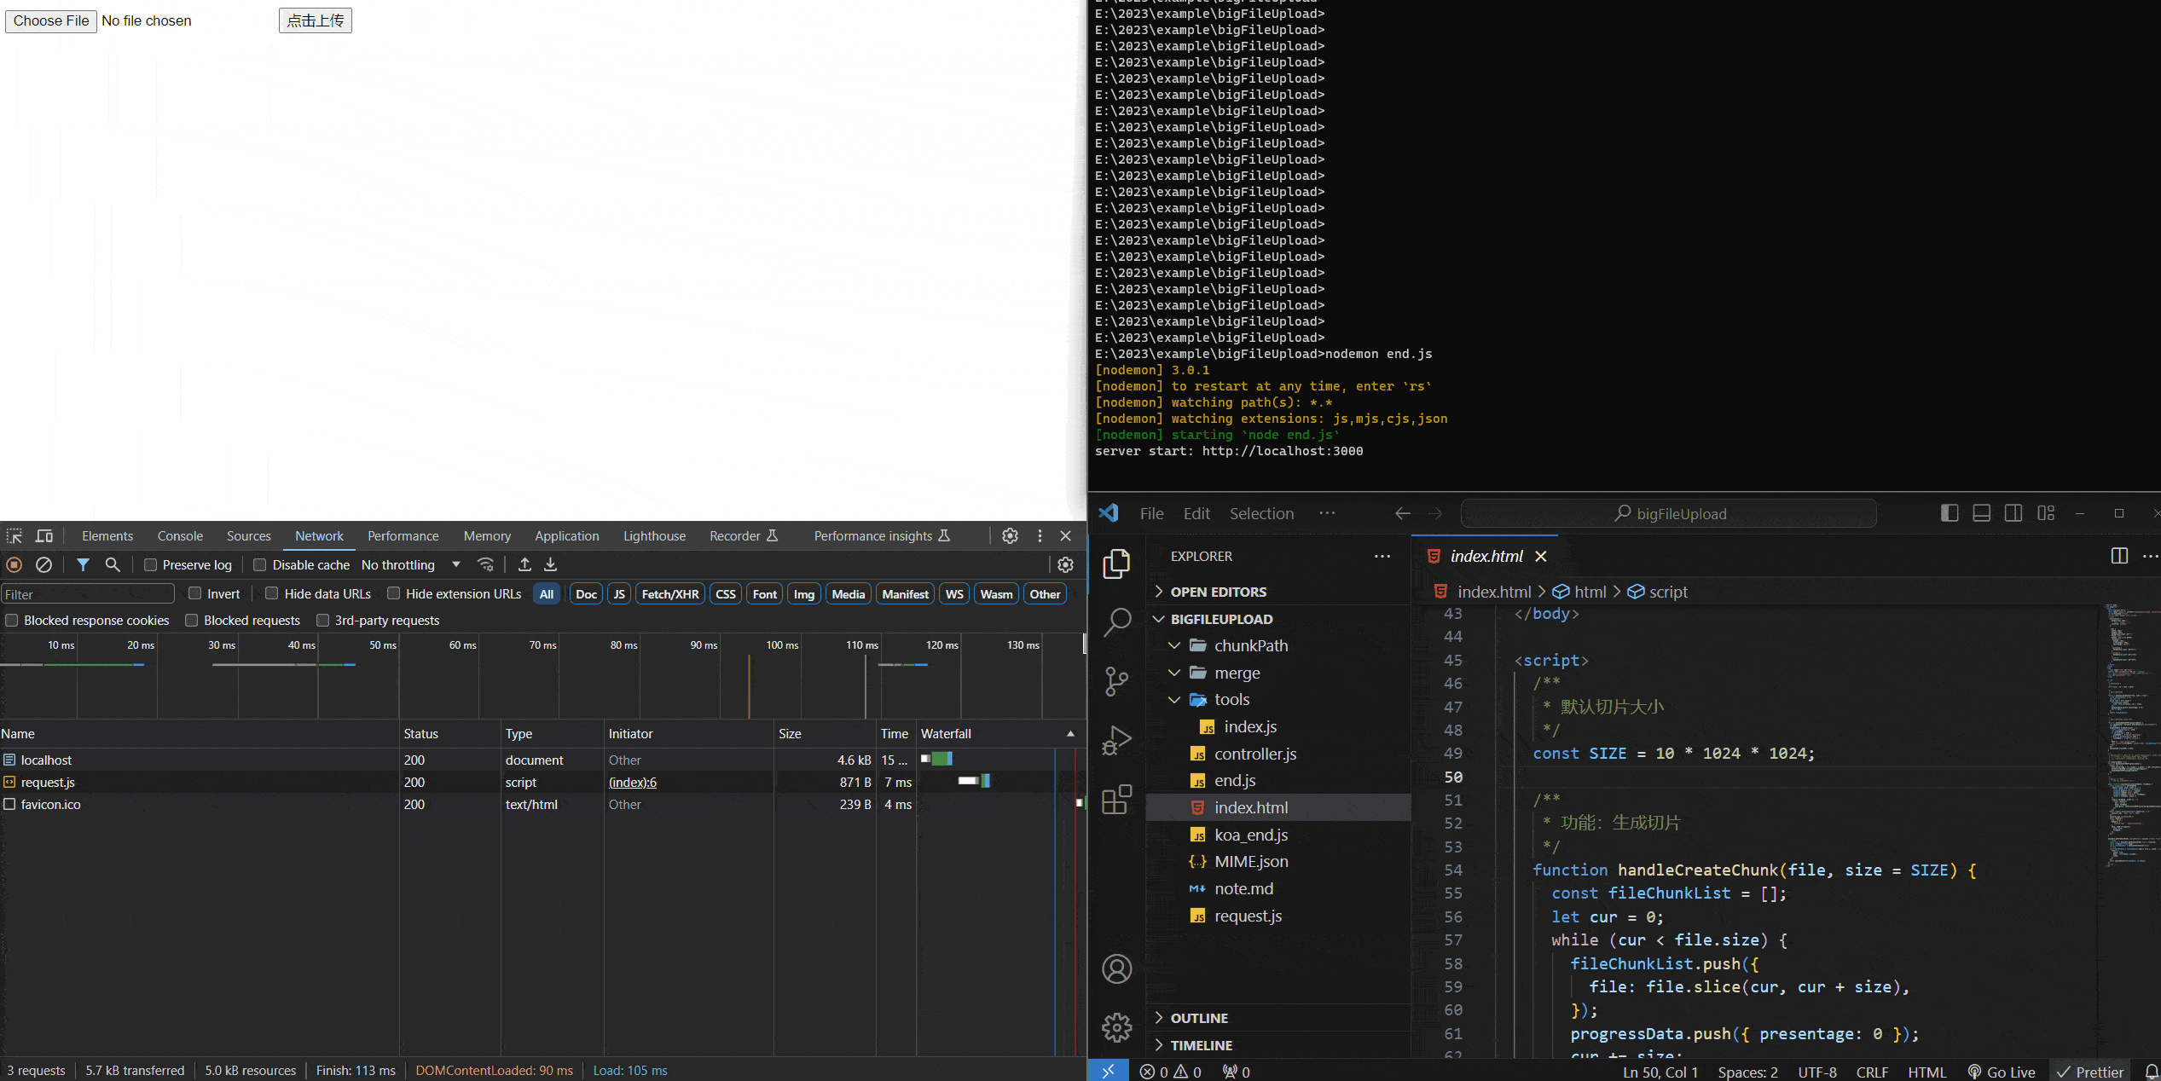
Task: Click the network Filter input field
Action: [88, 594]
